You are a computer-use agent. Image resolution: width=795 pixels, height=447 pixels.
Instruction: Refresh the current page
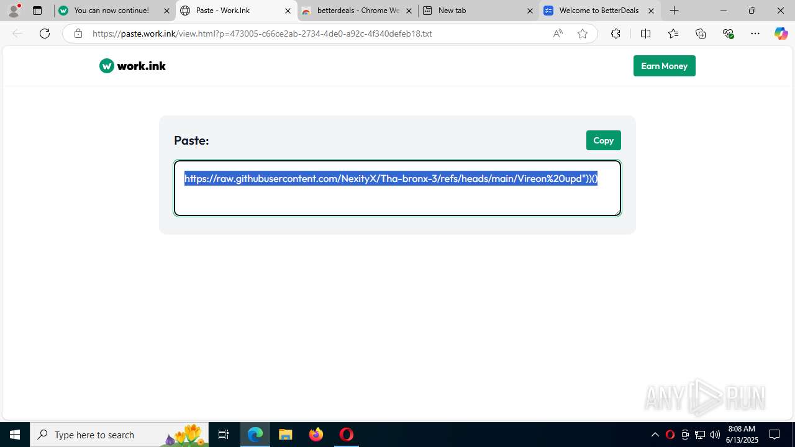[45, 34]
